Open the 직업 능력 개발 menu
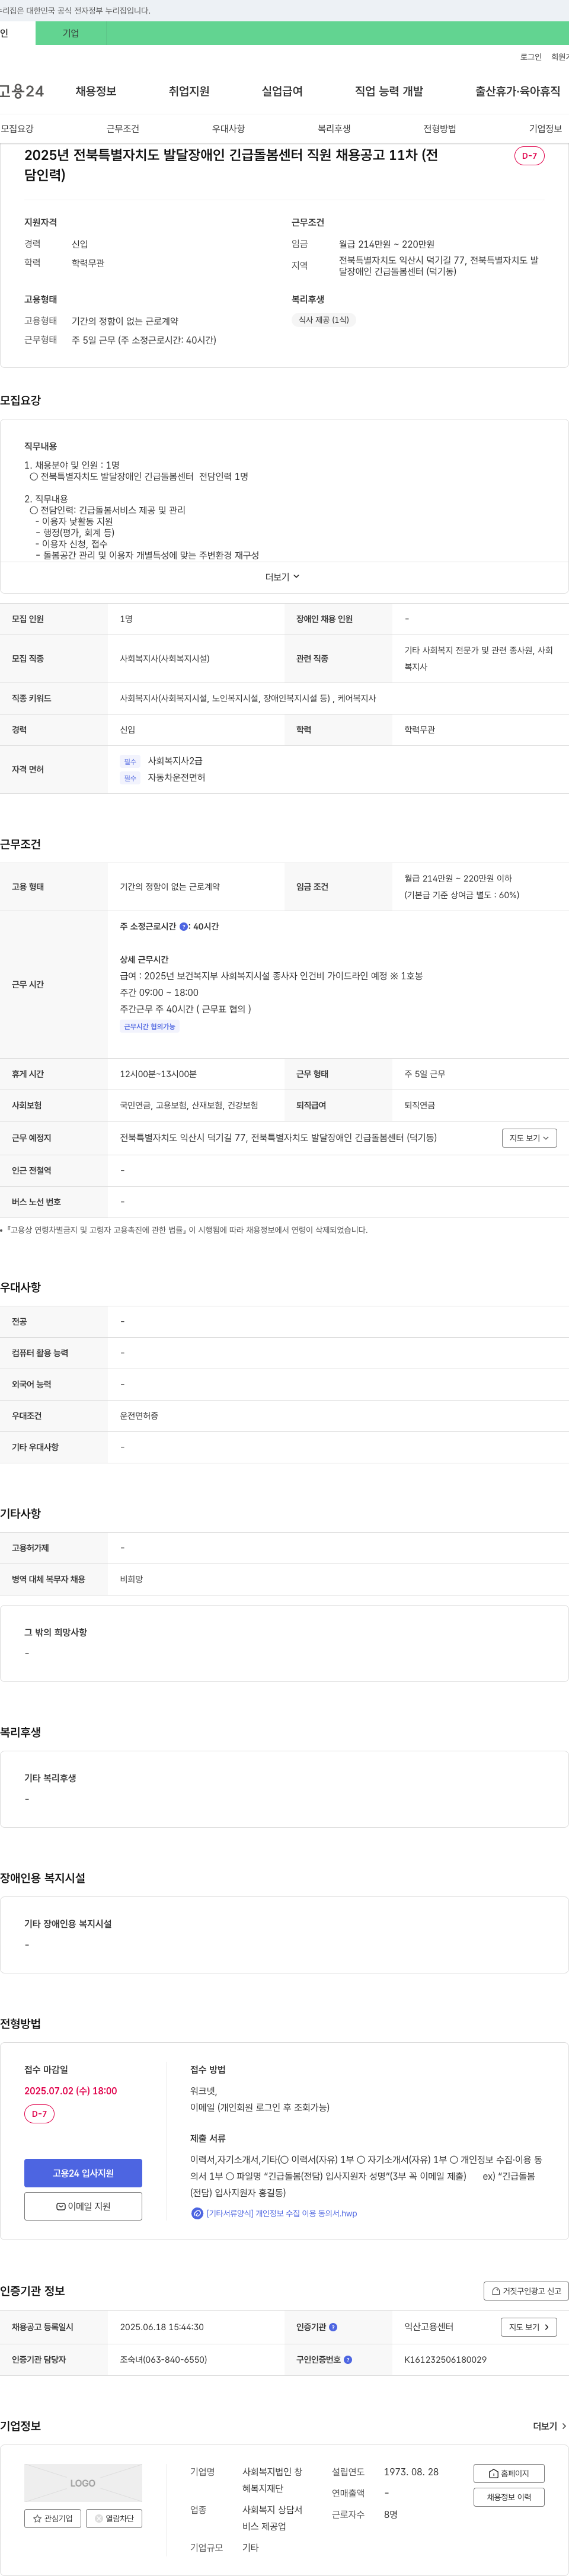 [x=389, y=91]
